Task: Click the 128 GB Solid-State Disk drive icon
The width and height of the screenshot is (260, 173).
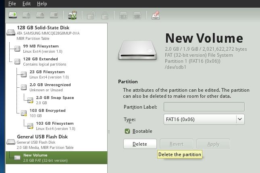Action: 11,32
